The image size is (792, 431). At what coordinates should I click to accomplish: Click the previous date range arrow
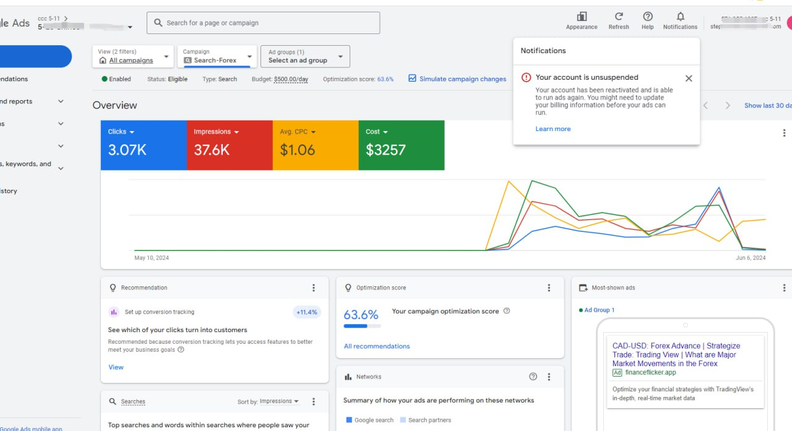(x=705, y=106)
